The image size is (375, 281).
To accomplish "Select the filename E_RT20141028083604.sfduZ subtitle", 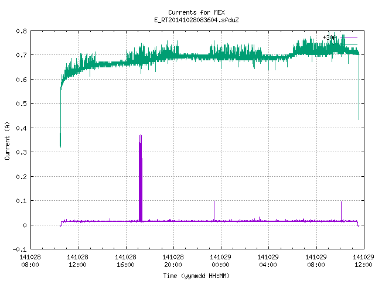I will pyautogui.click(x=196, y=20).
